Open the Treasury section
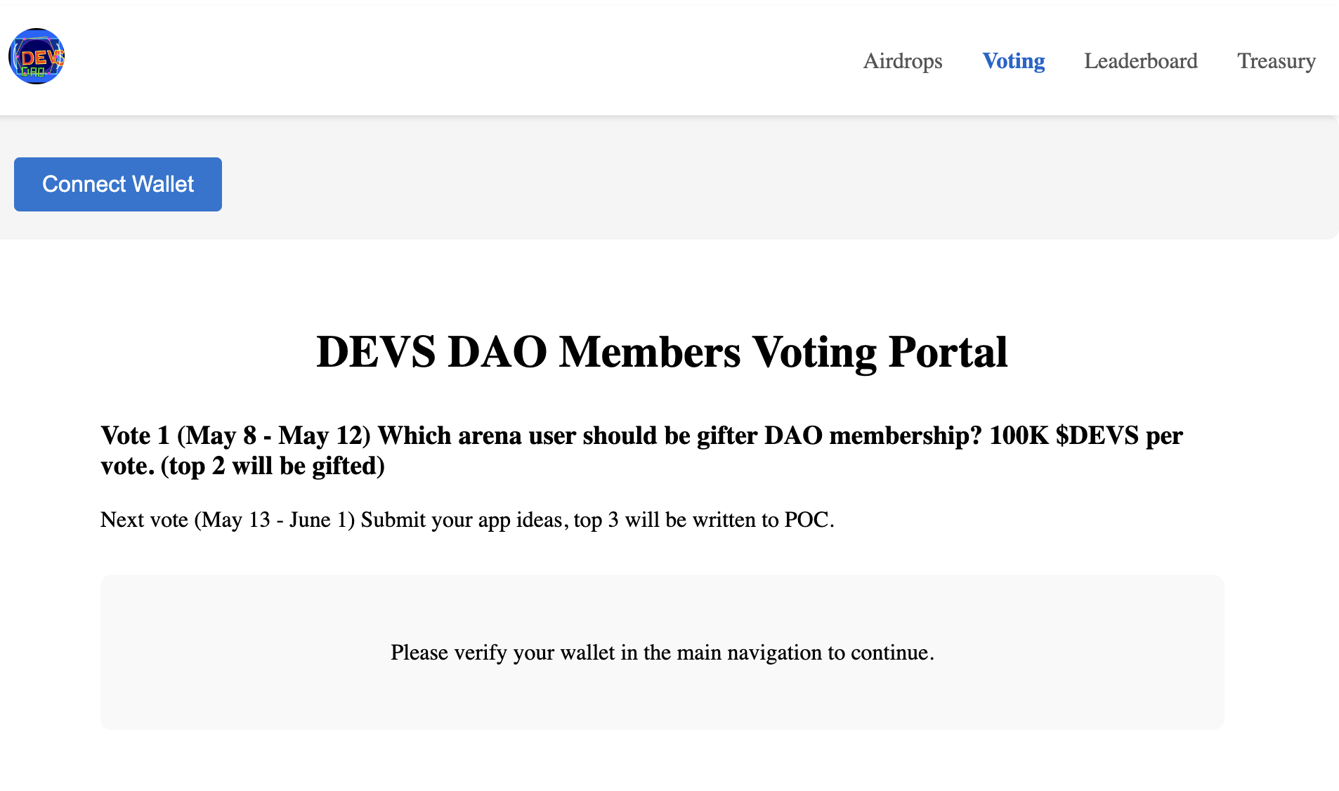This screenshot has width=1339, height=791. click(x=1276, y=61)
